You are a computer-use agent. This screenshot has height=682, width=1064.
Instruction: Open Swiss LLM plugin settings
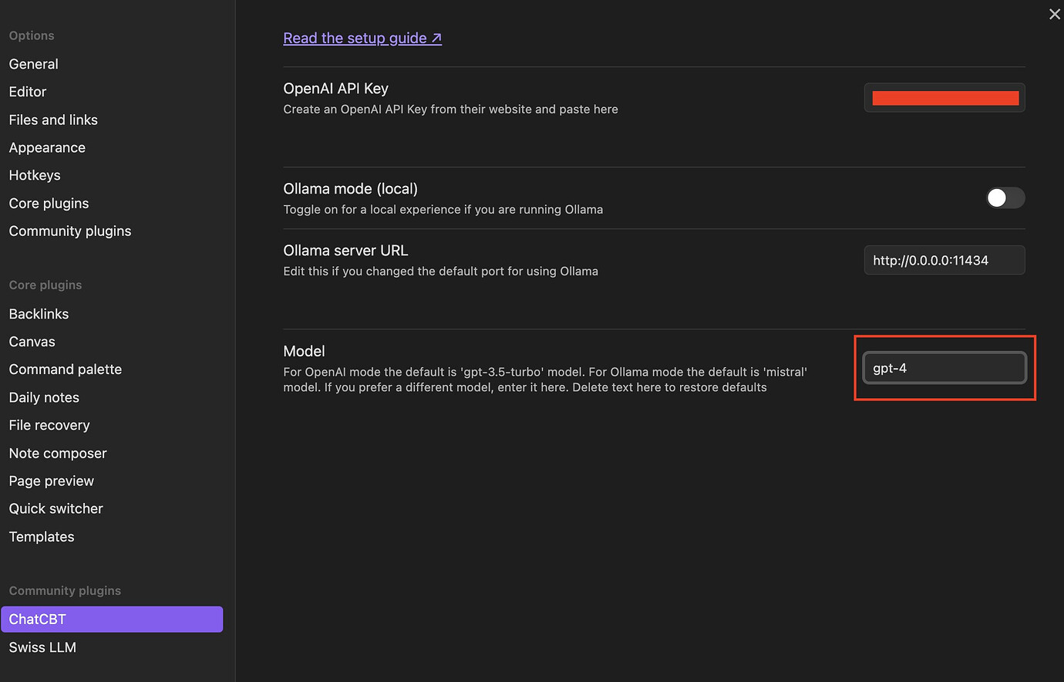point(42,647)
